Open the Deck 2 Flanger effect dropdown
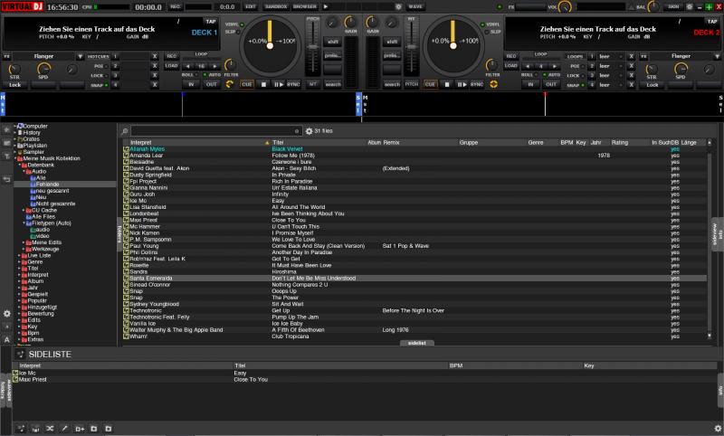 [714, 56]
